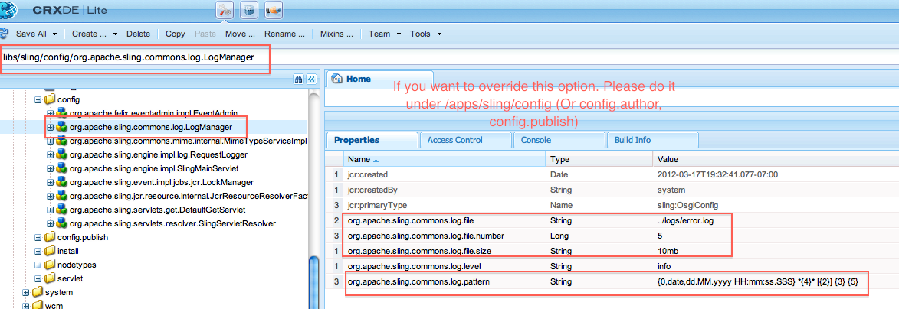Click the wcm folder icon

coord(38,306)
